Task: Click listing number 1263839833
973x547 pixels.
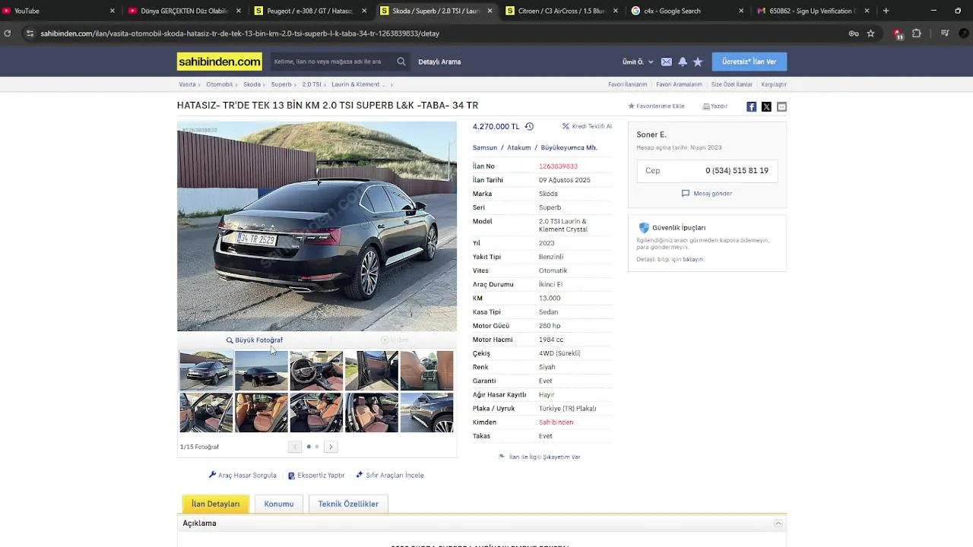Action: coord(558,166)
